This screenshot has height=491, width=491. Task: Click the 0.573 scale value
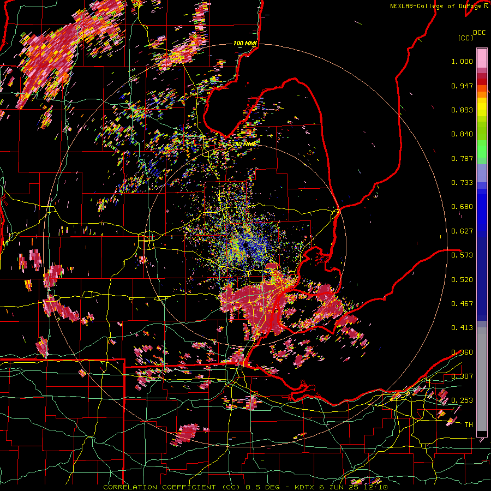(462, 255)
